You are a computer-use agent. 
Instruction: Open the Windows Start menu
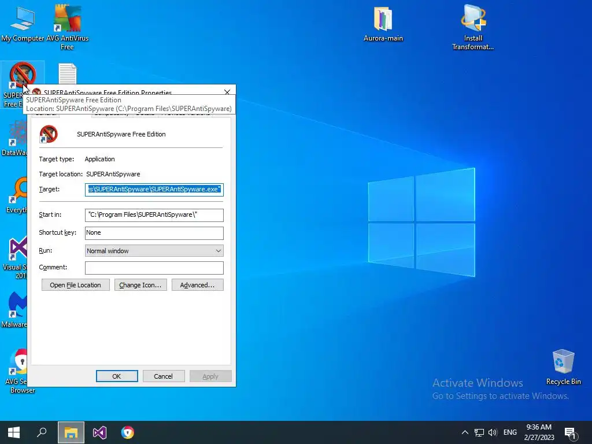14,432
